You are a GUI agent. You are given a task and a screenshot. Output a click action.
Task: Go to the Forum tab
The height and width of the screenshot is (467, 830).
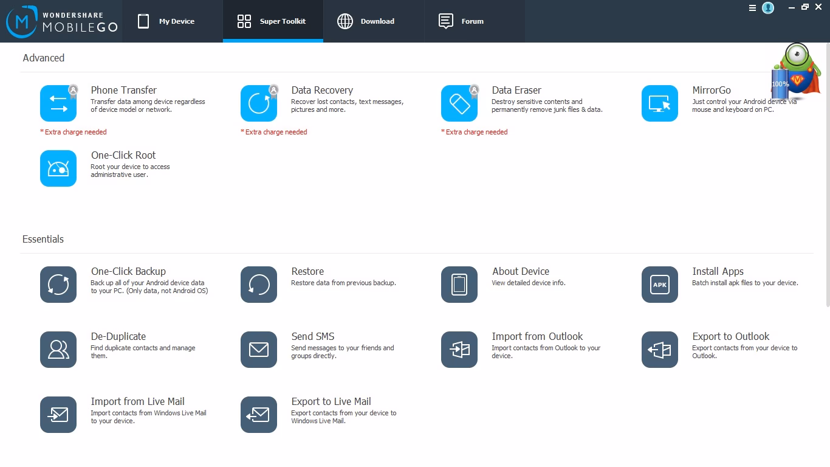click(x=465, y=21)
